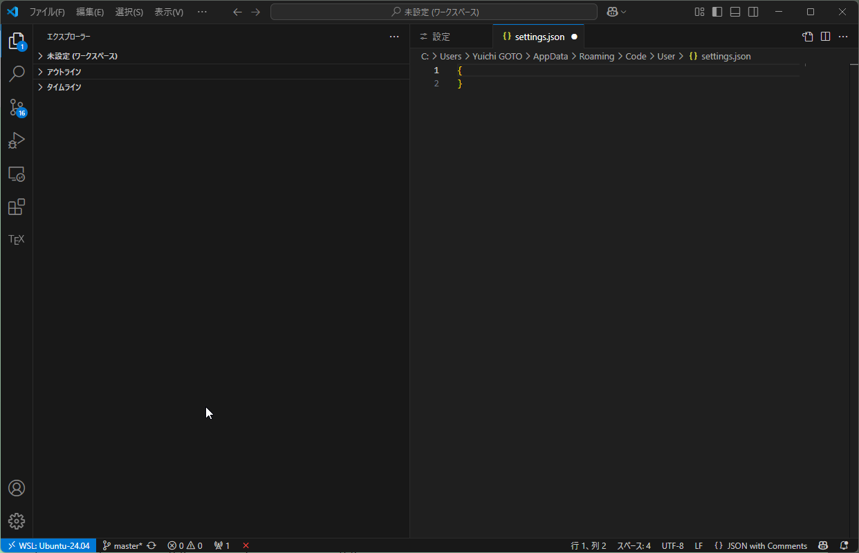This screenshot has height=553, width=859.
Task: Open Explorer Views and More Actions ellipsis
Action: click(394, 37)
